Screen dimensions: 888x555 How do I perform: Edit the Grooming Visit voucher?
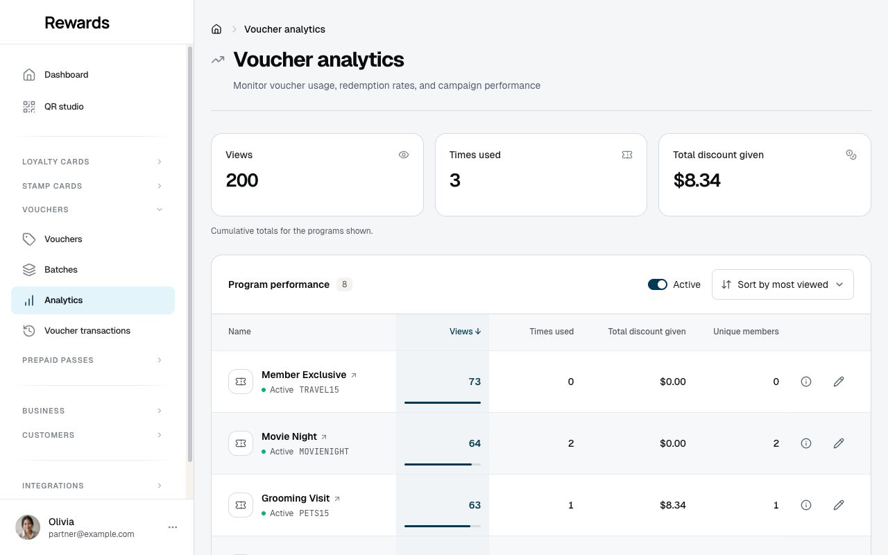coord(839,505)
